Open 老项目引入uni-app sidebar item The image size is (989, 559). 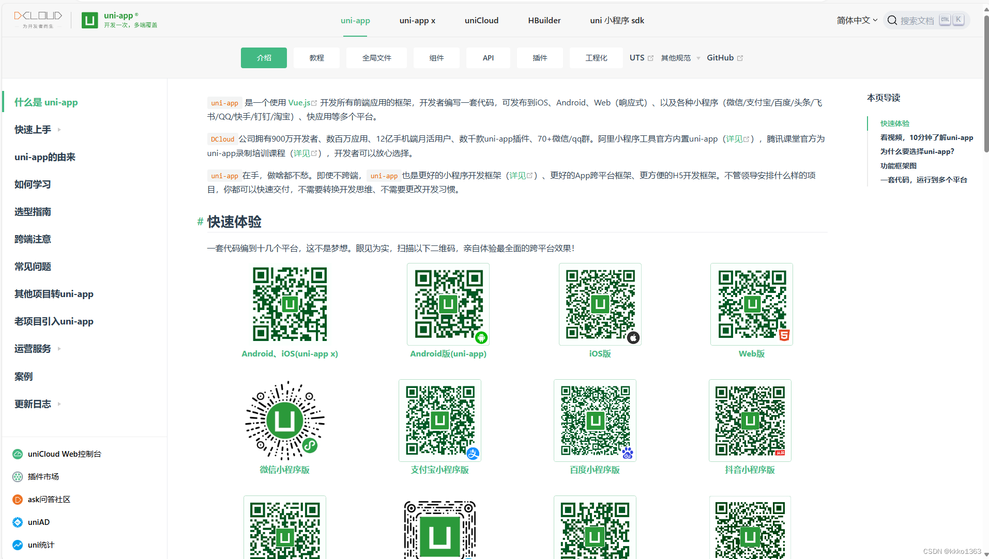54,321
